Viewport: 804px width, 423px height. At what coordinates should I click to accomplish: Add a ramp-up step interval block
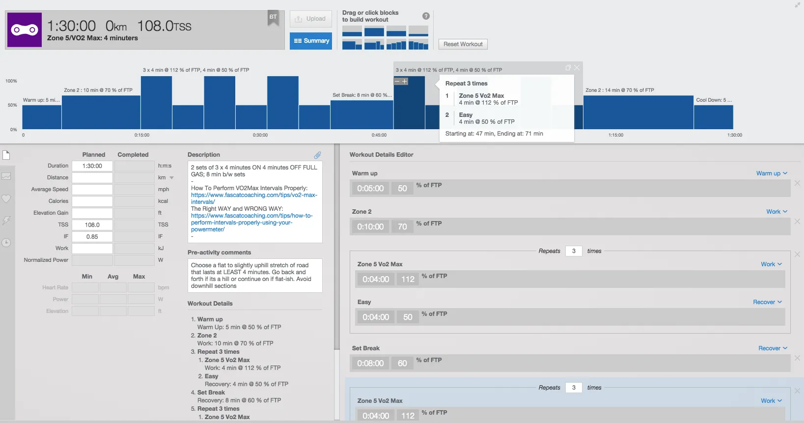pos(396,45)
